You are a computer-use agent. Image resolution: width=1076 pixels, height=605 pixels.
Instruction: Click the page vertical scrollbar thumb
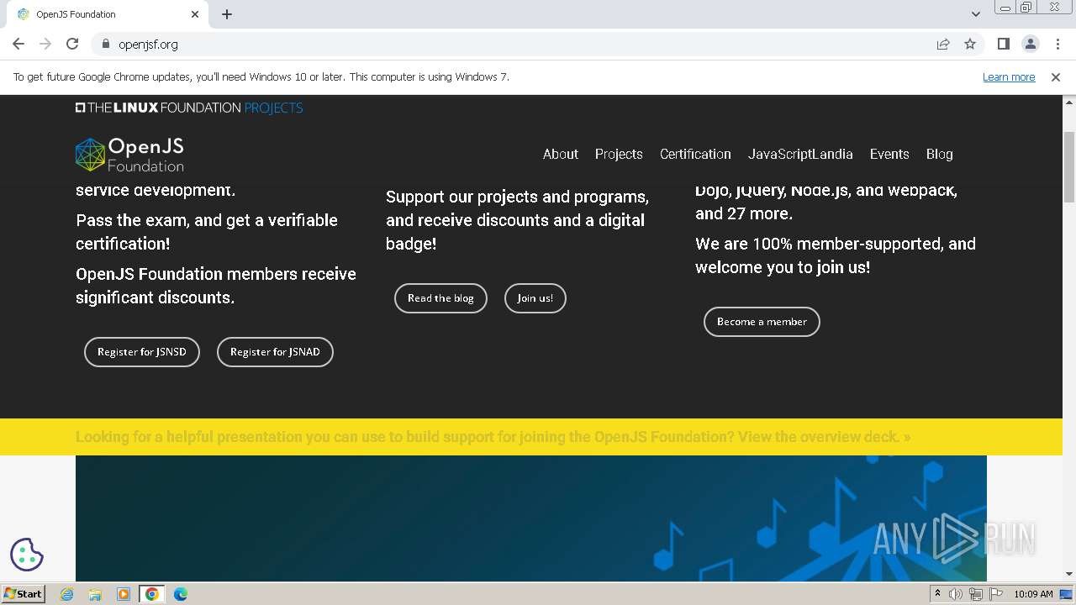click(x=1069, y=166)
